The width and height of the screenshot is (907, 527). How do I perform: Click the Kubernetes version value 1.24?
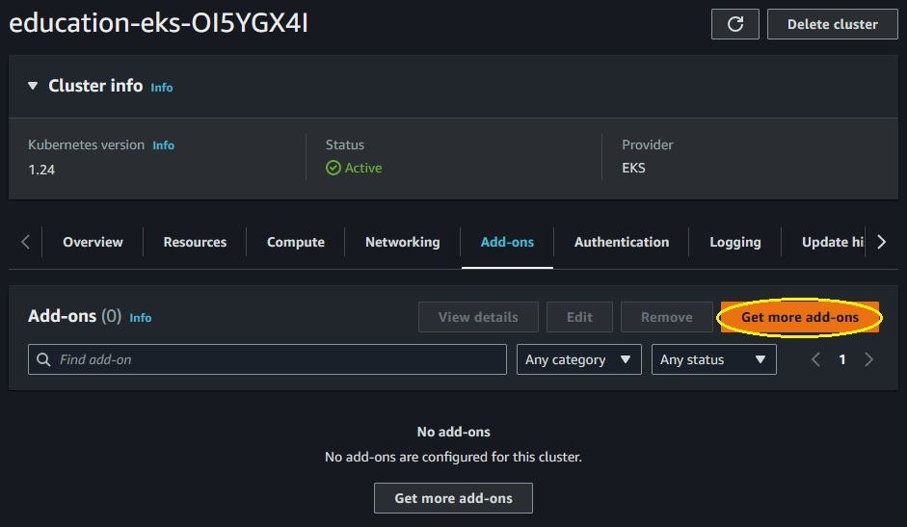click(x=41, y=171)
